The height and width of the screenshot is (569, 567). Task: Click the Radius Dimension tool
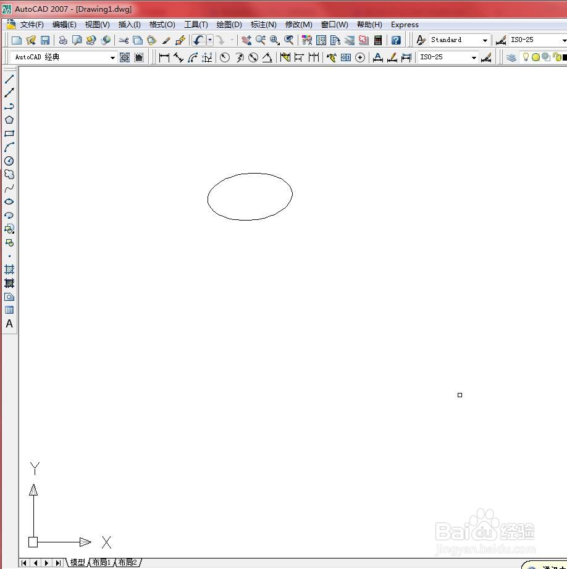point(225,57)
